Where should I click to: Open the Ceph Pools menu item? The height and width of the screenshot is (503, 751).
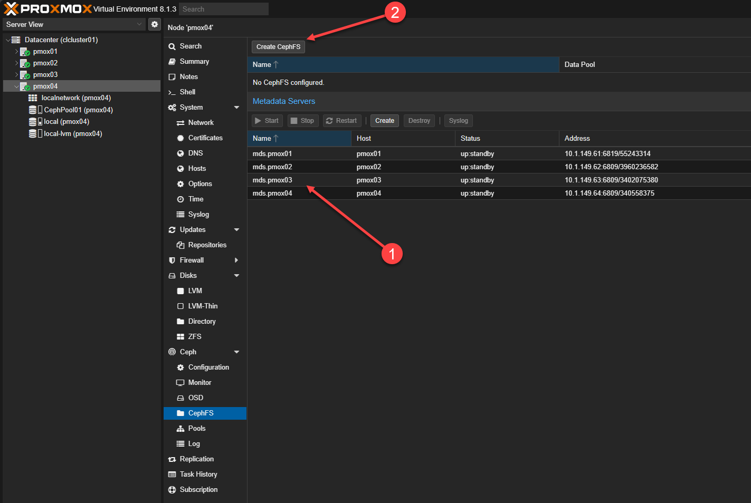click(x=205, y=429)
